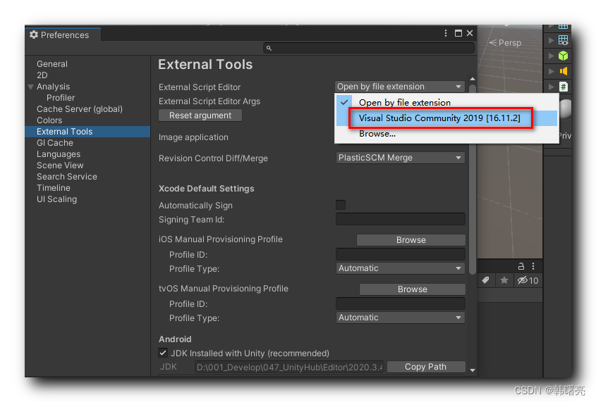Click the tvOS Profile ID field
596x402 pixels.
[401, 303]
